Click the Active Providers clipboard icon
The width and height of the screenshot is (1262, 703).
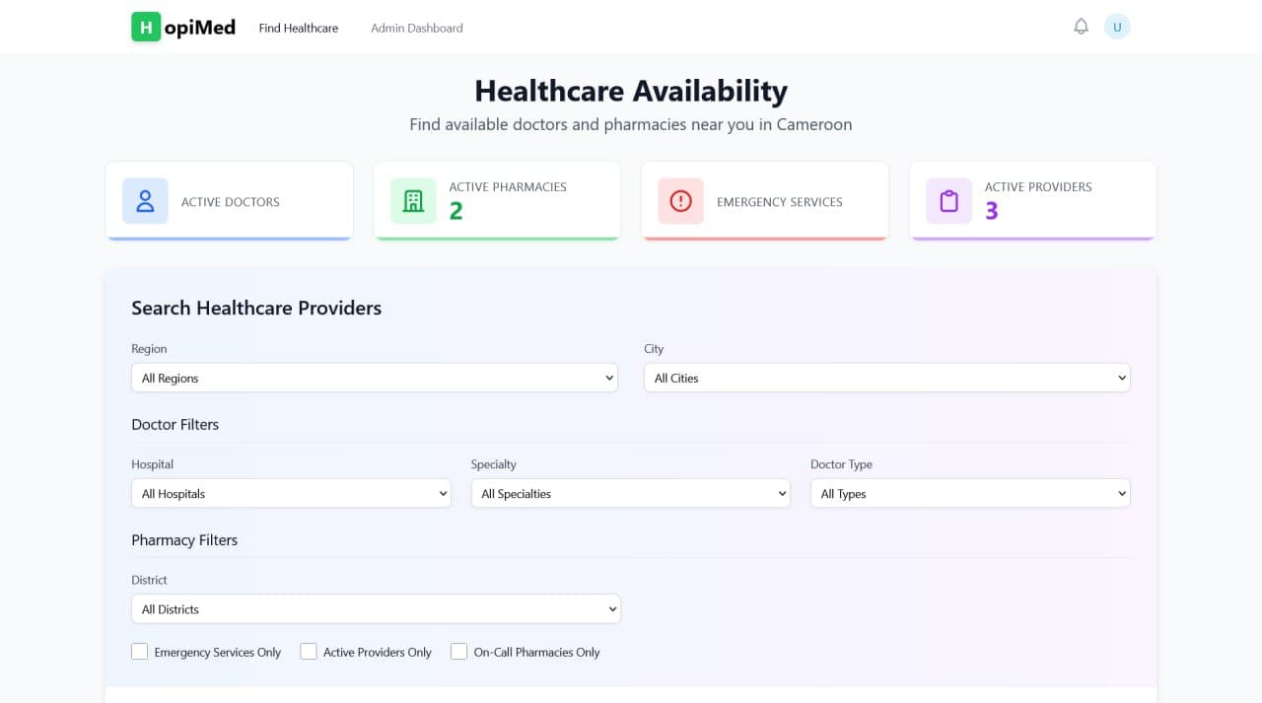click(948, 201)
